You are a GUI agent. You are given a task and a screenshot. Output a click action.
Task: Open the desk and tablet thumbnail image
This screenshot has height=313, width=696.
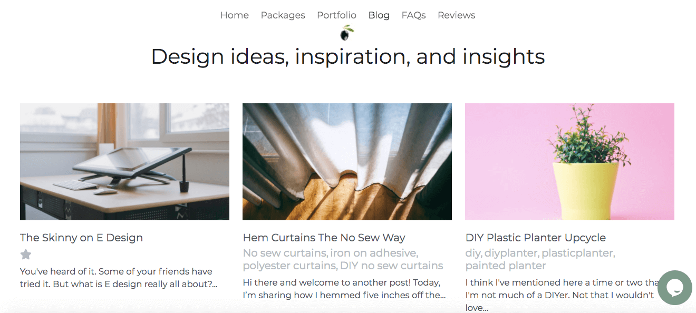tap(124, 162)
